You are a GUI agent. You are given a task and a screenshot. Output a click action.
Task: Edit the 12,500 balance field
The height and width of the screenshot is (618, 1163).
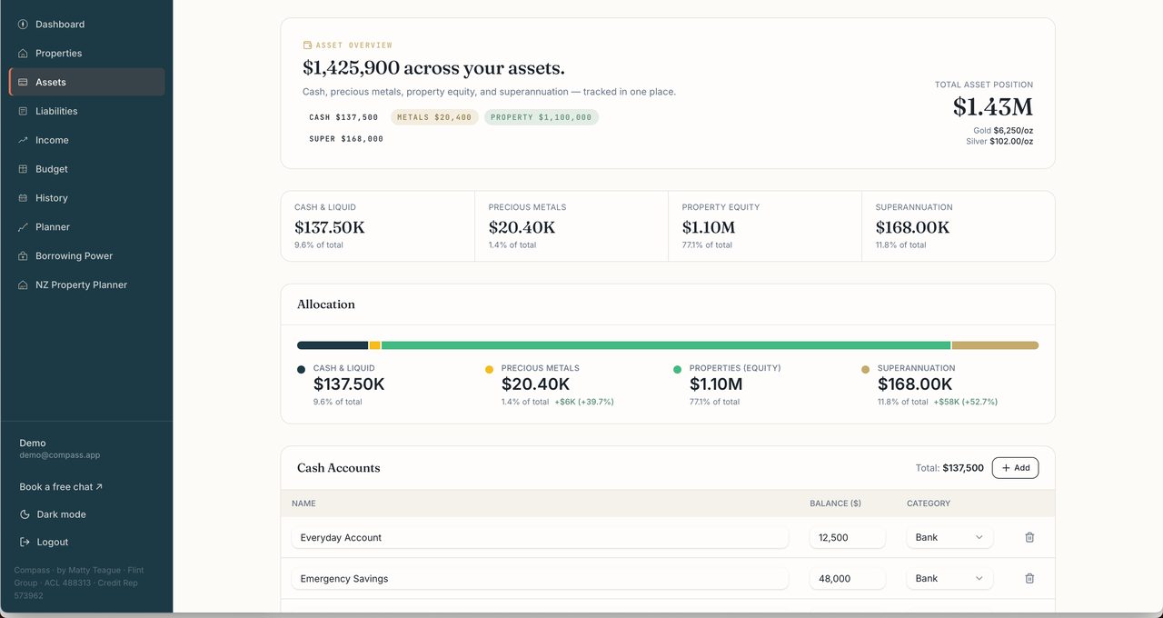(x=848, y=537)
